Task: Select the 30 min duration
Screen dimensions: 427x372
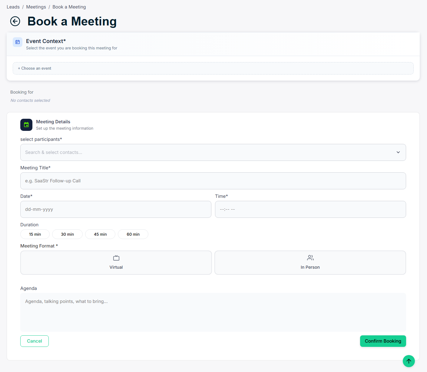Action: (x=68, y=234)
